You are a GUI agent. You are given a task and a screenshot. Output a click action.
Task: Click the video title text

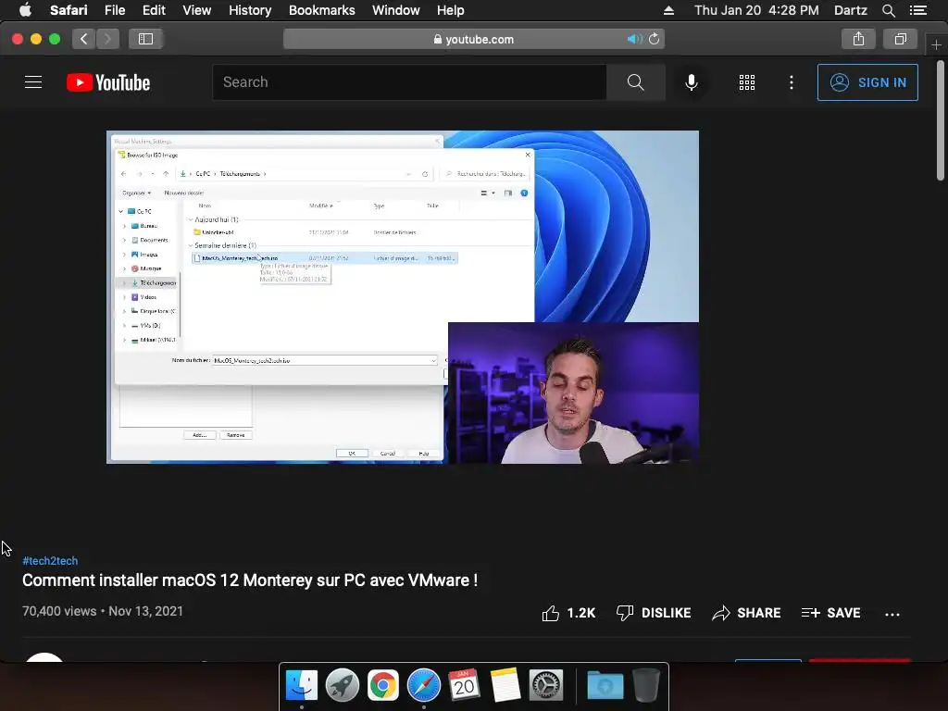(250, 580)
